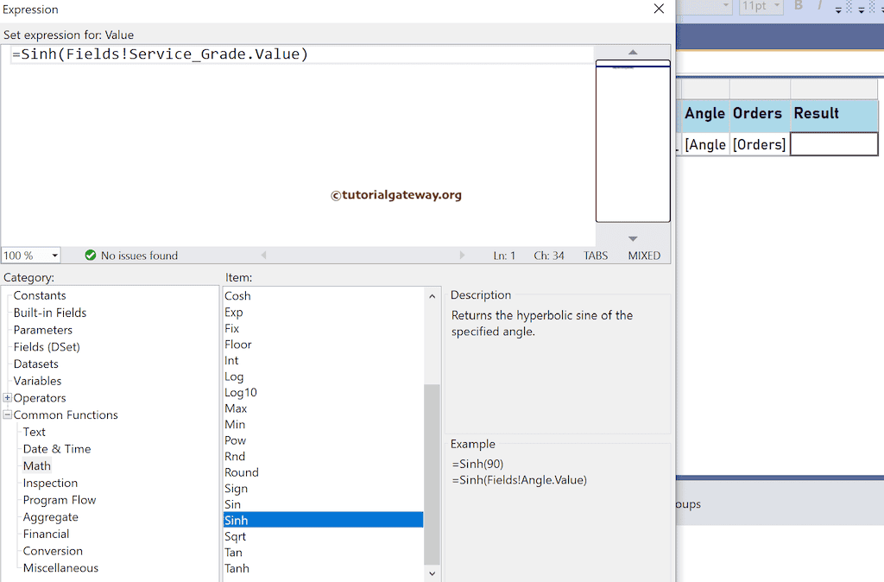Click the Bold formatting icon in the toolbar
This screenshot has height=582, width=884.
click(799, 6)
